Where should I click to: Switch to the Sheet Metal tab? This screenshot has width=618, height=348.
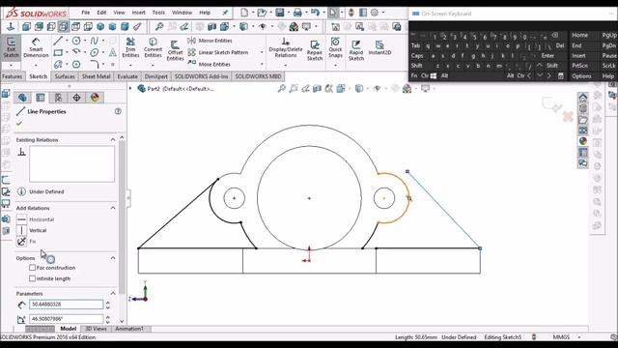(96, 76)
